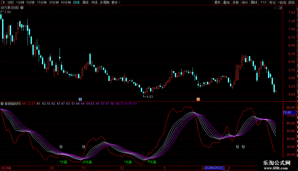Click the 复权 button
The height and width of the screenshot is (171, 298).
tap(217, 2)
